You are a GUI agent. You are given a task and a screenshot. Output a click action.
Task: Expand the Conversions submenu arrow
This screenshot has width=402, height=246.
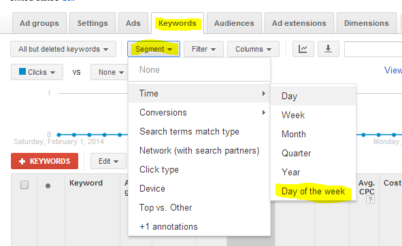(263, 113)
